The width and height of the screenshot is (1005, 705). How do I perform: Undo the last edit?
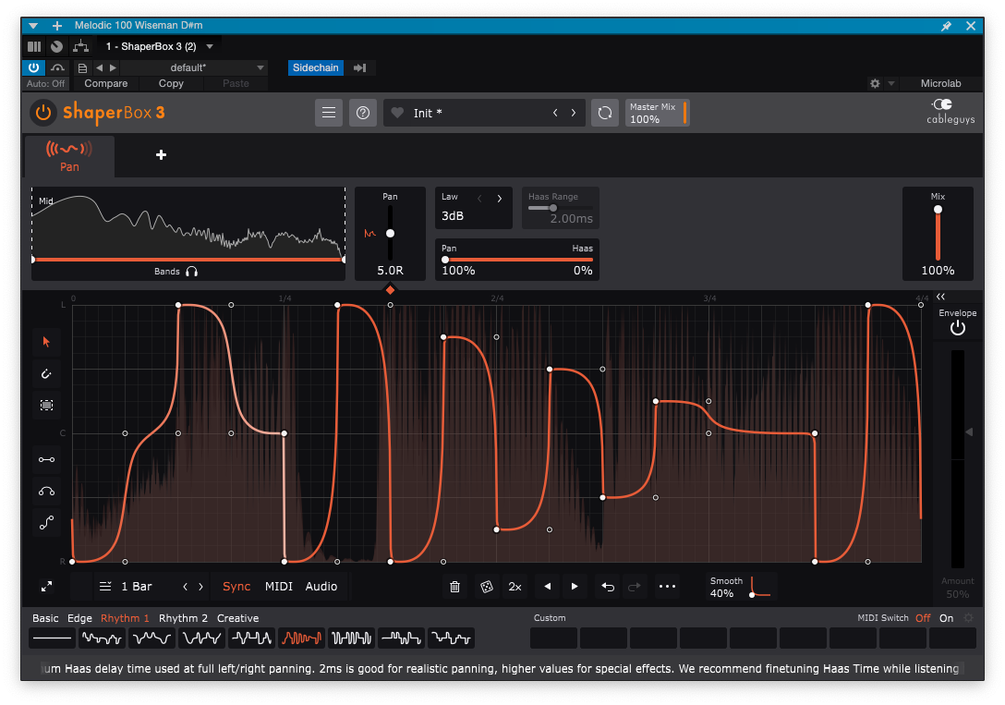[608, 587]
